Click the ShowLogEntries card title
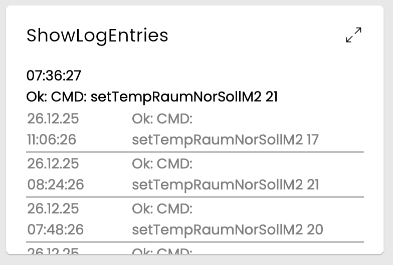This screenshot has height=265, width=393. 97,35
